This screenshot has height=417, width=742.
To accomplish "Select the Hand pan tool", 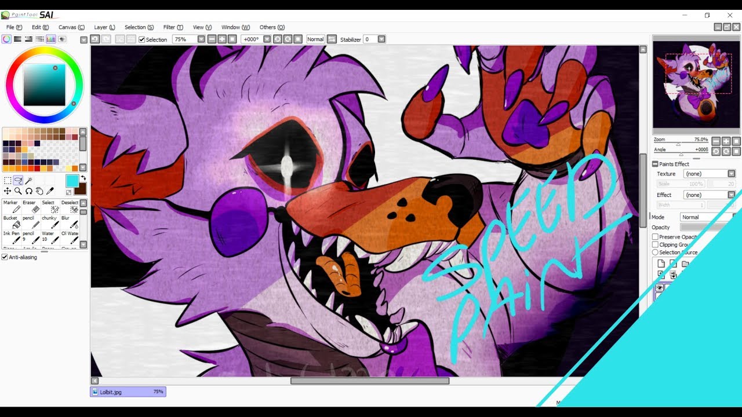I will [x=39, y=191].
